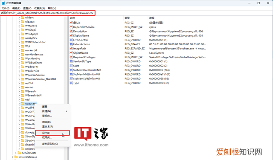Choose 重命名(R) in the context menu
Screen dimensions: 273x160
click(47, 127)
